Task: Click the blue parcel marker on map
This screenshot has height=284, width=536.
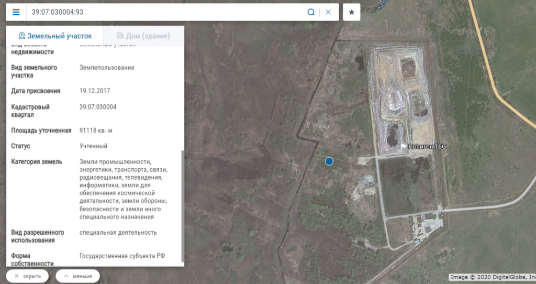Action: tap(329, 161)
